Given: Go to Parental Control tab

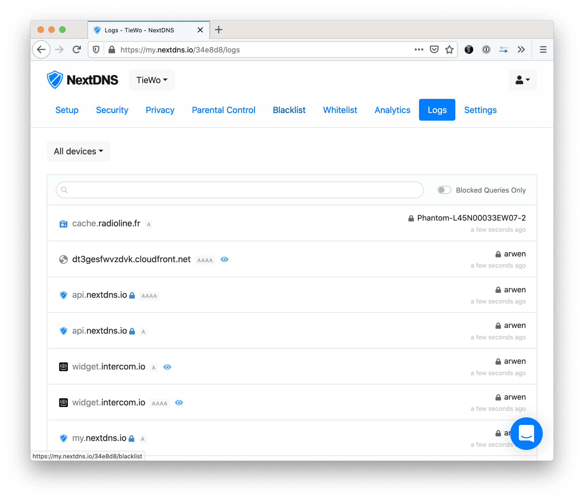Looking at the screenshot, I should coord(224,110).
